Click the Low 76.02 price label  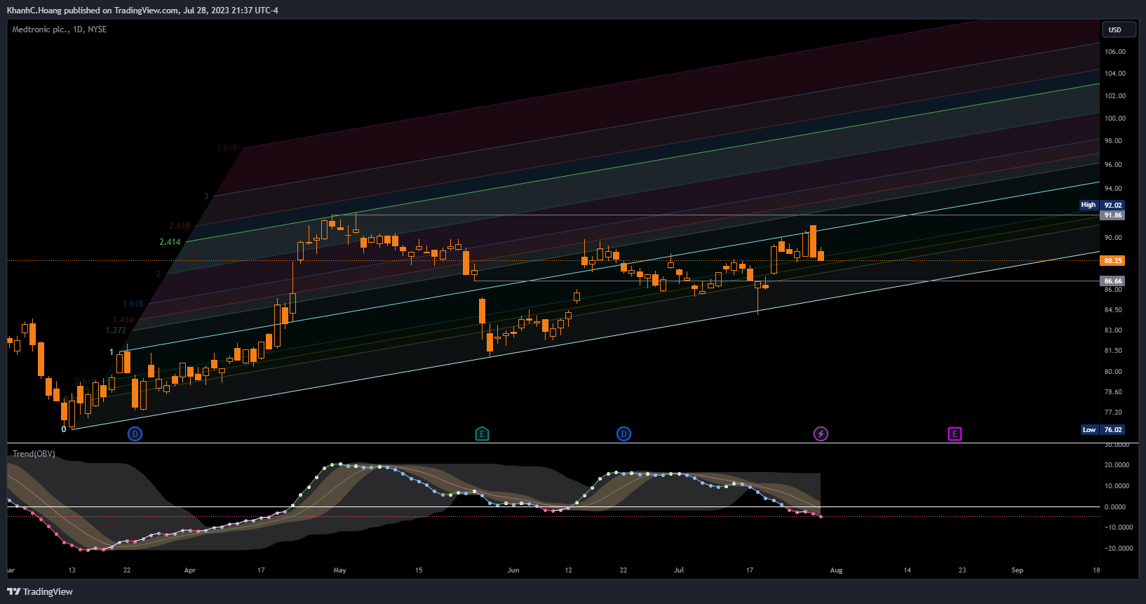click(1103, 429)
